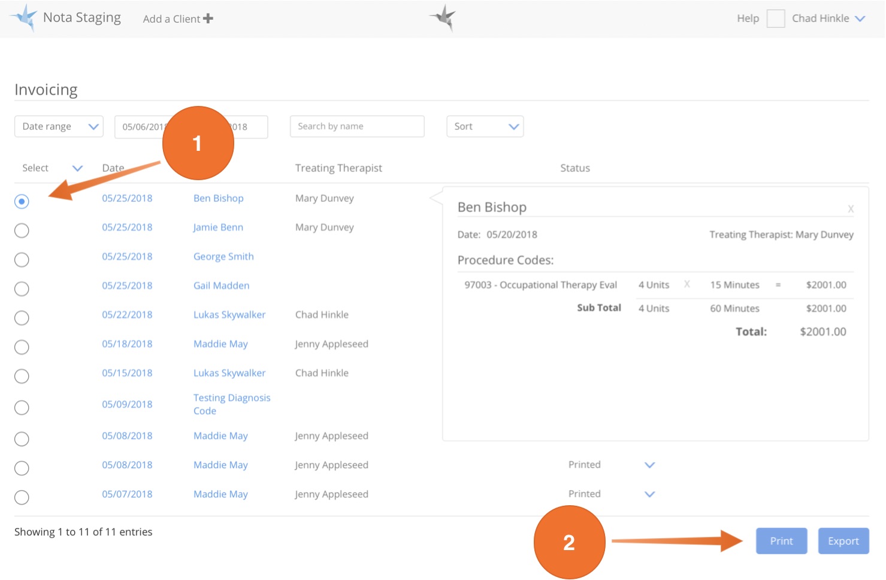Open the Sort dropdown
Viewport: 886px width, 580px height.
(x=485, y=126)
